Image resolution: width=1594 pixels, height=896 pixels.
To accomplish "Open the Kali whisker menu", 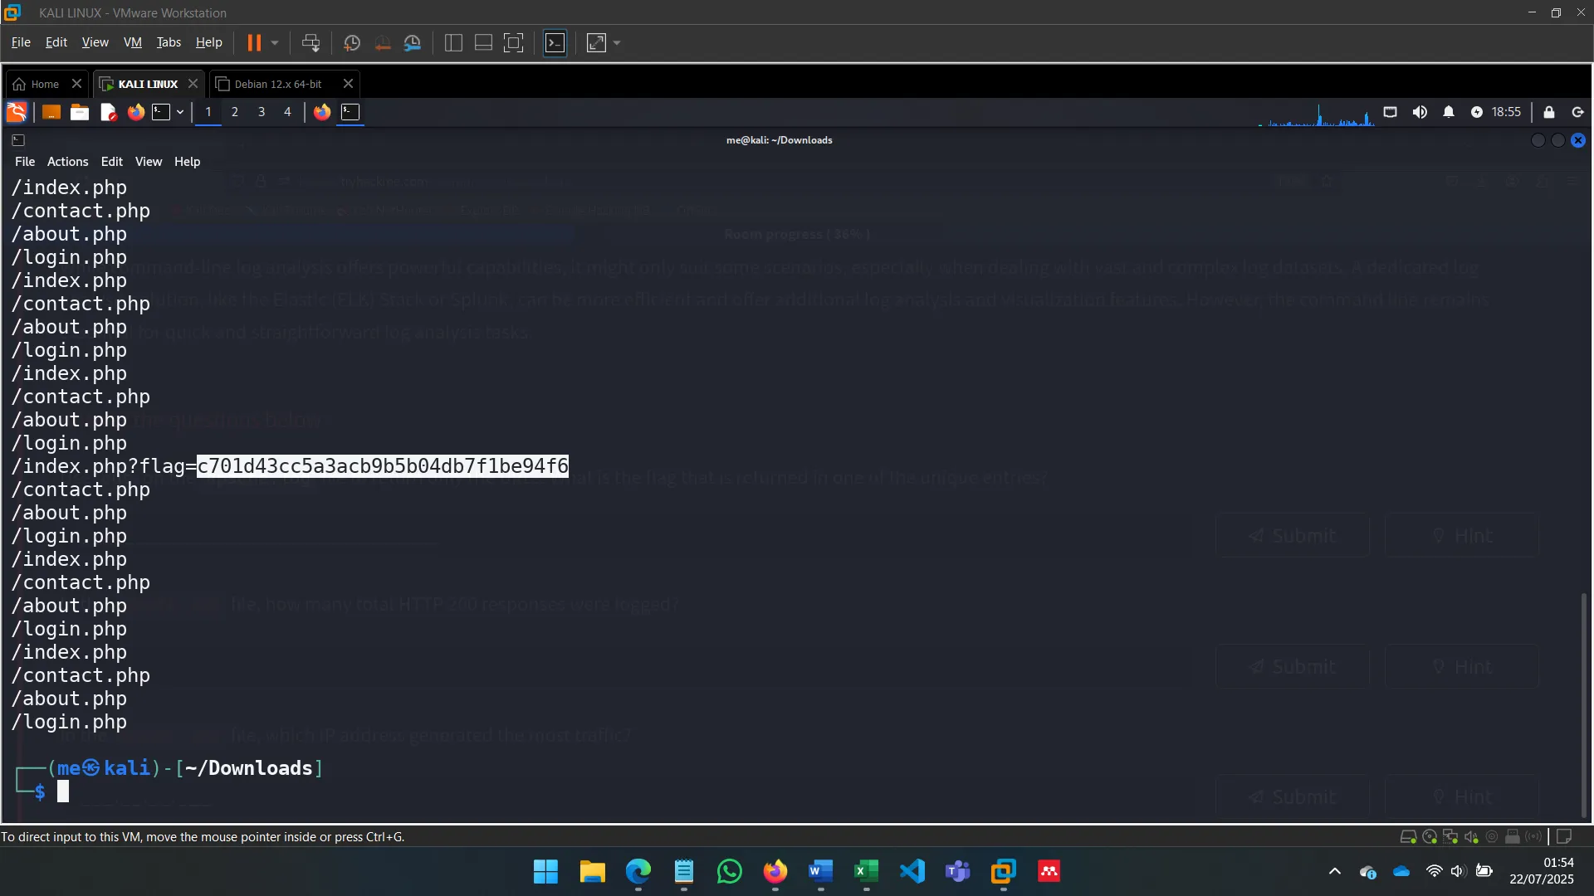I will click(x=16, y=112).
